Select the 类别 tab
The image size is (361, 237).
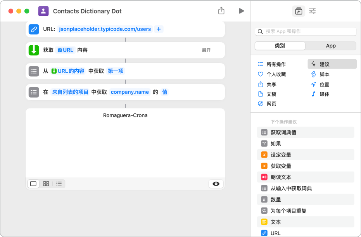pos(280,46)
